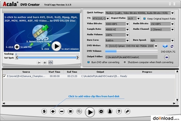Refresh the DVD writer list
The width and height of the screenshot is (181, 121).
click(172, 46)
